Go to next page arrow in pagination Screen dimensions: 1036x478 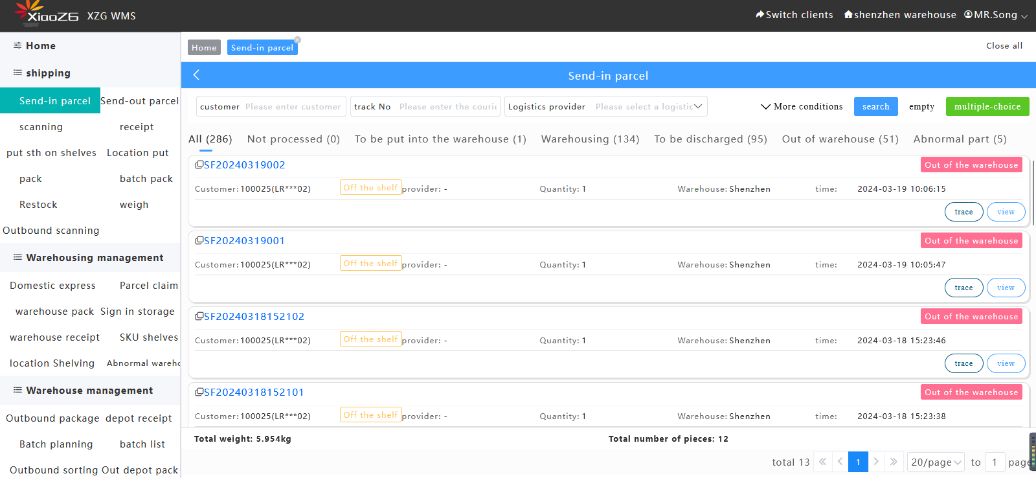tap(876, 462)
